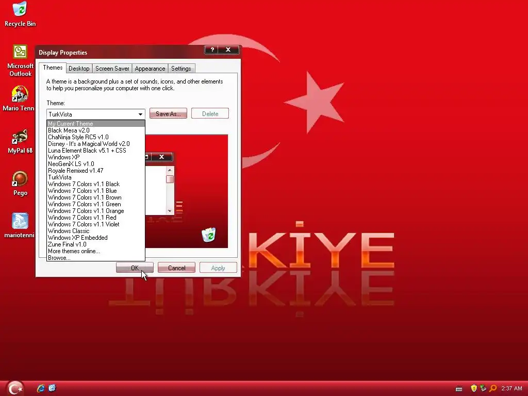Viewport: 528px width, 396px height.
Task: Choose Disney - It's a Magical World v2.0
Action: click(95, 144)
